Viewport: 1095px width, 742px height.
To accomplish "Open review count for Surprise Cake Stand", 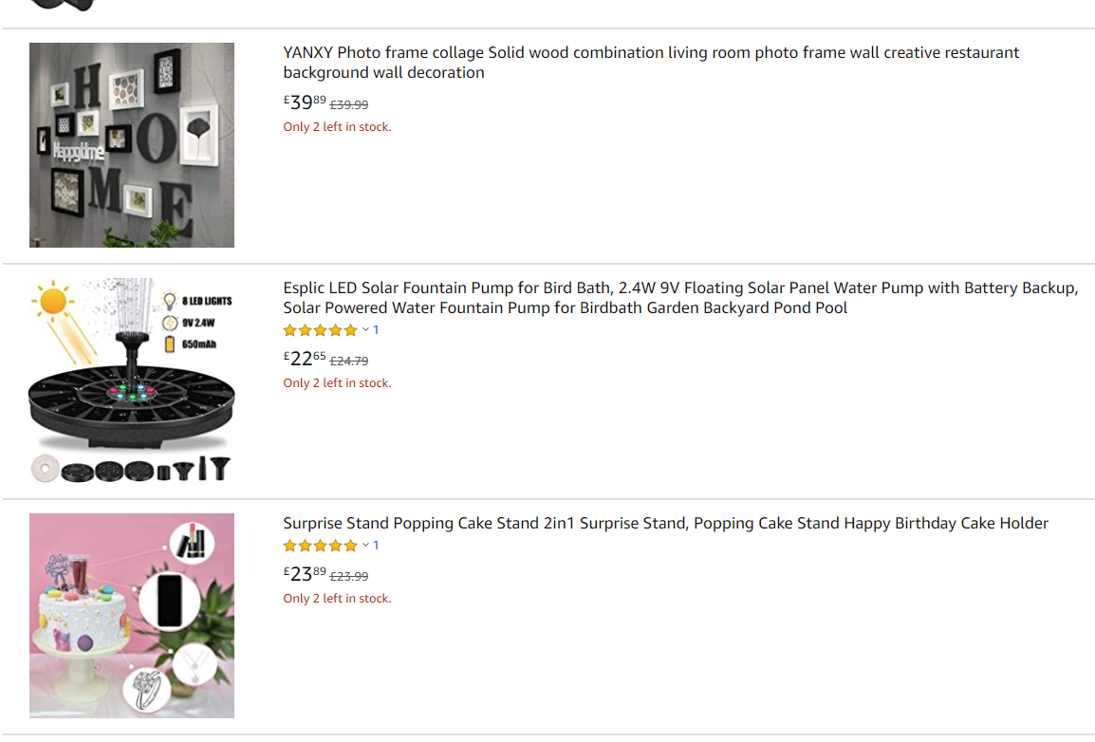I will coord(376,546).
